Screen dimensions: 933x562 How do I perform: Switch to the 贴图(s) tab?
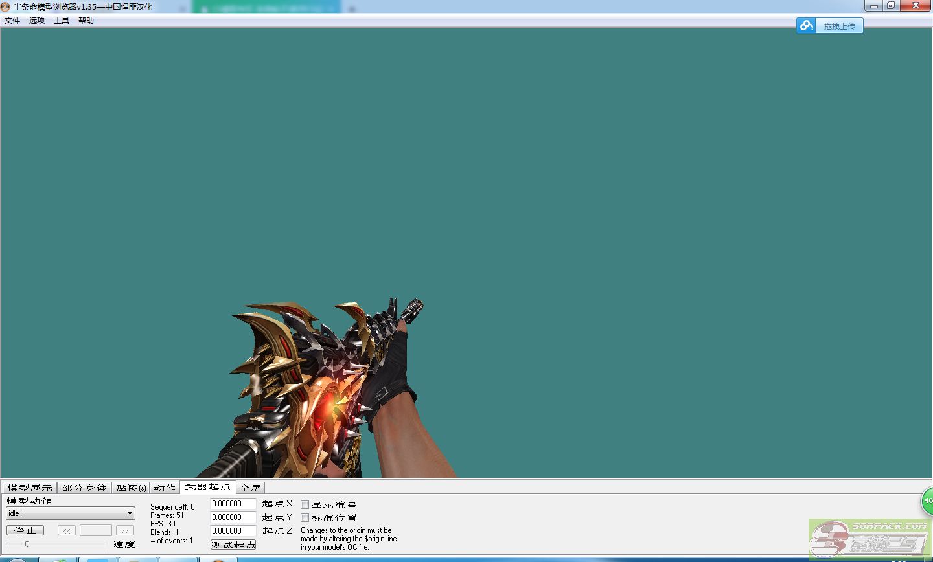pos(131,488)
